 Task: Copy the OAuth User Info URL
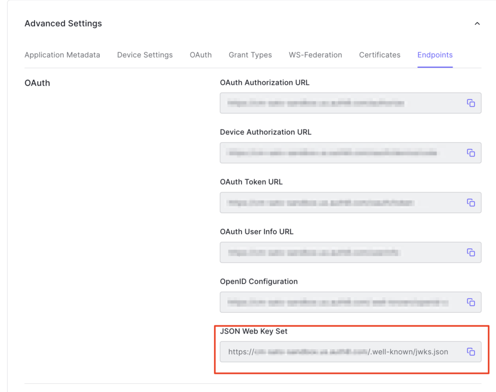point(471,252)
